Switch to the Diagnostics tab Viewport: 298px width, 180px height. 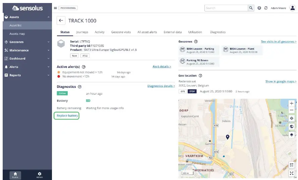coord(218,32)
